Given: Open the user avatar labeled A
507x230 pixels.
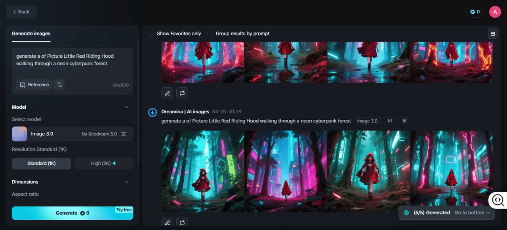Looking at the screenshot, I should click(x=495, y=12).
